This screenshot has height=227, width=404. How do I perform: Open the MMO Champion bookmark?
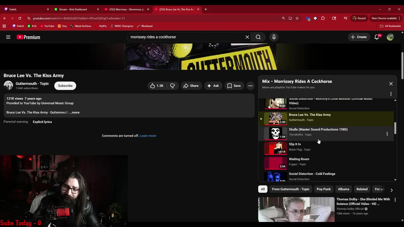click(122, 26)
